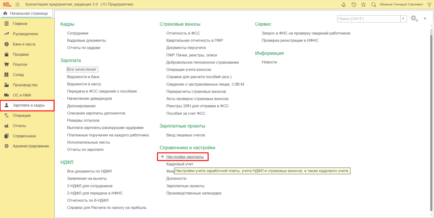Open Заявления на вычеты
Viewport: 434px width, 218px height.
coord(87,178)
